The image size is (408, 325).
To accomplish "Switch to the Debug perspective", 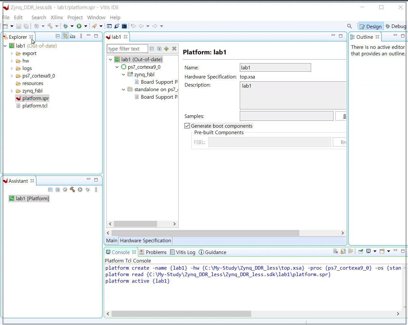I will coord(396,26).
